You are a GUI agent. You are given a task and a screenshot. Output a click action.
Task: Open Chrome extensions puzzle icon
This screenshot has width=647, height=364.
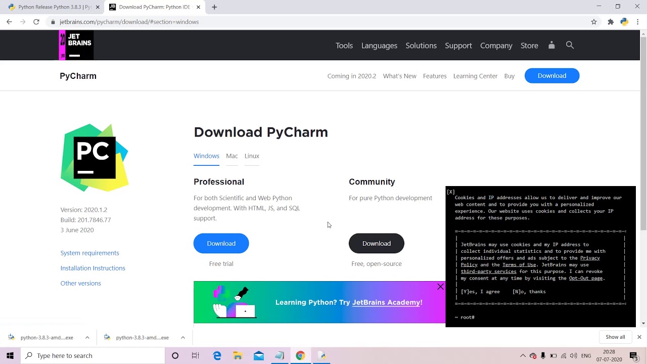[x=611, y=22]
